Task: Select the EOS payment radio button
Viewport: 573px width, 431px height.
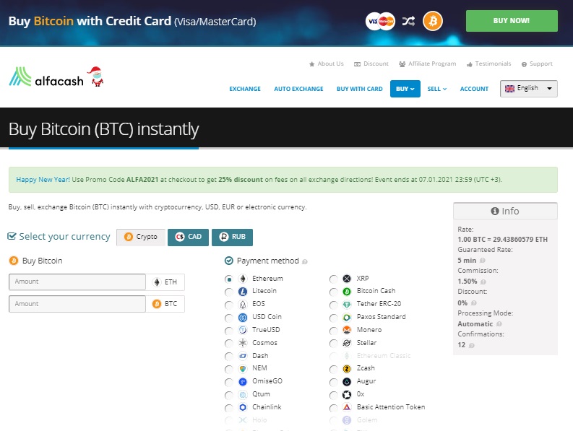Action: 229,305
